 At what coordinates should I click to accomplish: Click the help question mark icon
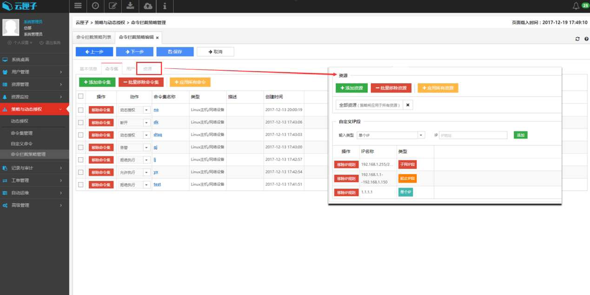pos(586,39)
